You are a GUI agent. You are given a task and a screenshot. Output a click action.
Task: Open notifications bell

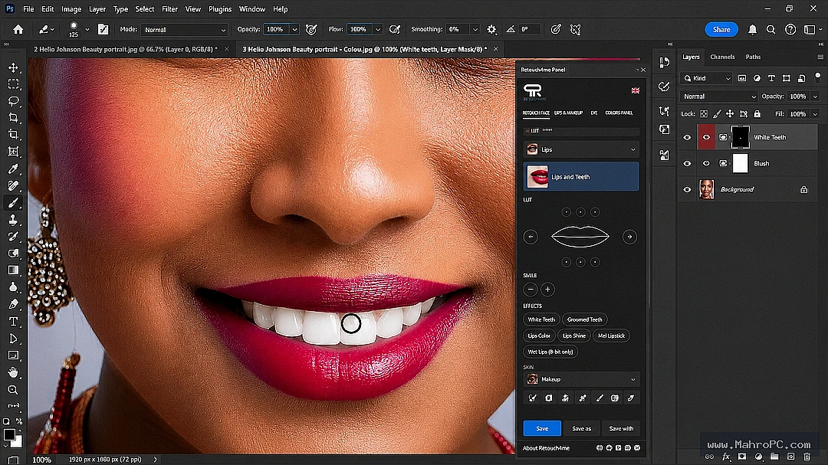[x=753, y=30]
